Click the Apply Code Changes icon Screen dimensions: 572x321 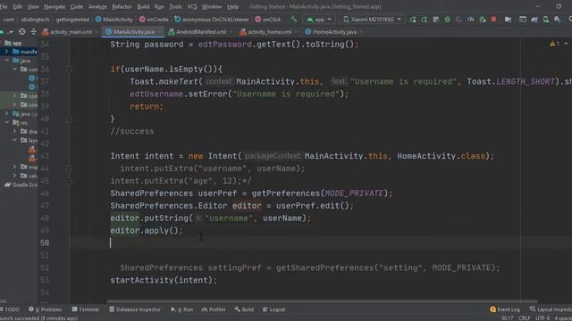click(x=424, y=20)
